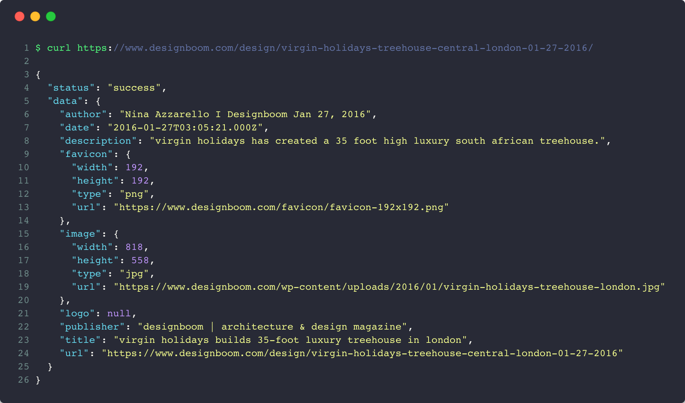This screenshot has width=685, height=403.
Task: Click line number 13 in the gutter
Action: point(23,207)
